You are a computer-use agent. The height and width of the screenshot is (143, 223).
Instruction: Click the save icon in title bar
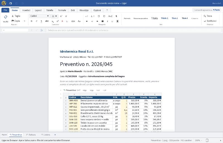(11, 3)
